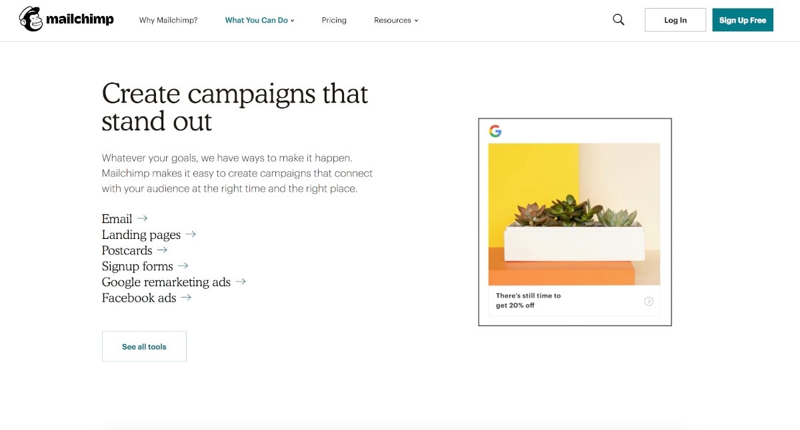Click the circled arrow in ad preview
800x430 pixels.
[x=649, y=302]
